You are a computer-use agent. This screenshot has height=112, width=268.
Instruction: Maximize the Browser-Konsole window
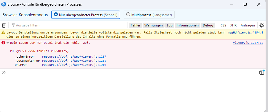[x=245, y=4]
